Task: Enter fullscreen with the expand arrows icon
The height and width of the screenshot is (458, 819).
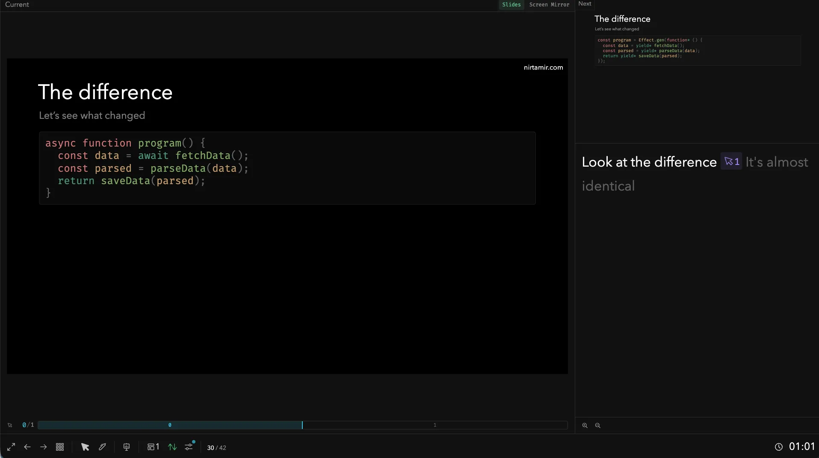Action: point(11,447)
